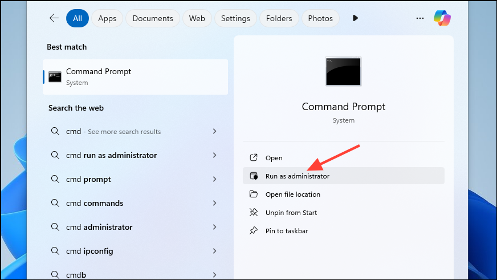Switch to the Web filter tab
497x280 pixels.
click(x=197, y=18)
